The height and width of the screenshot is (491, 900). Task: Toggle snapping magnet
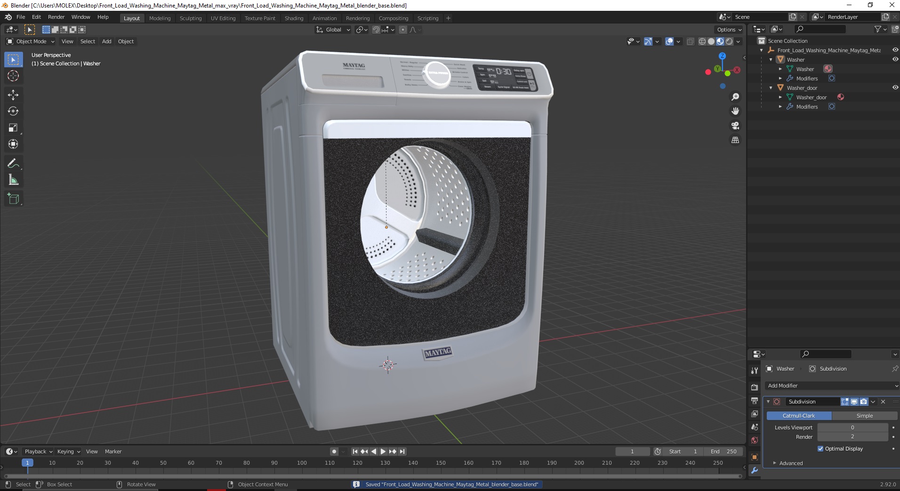pos(376,30)
